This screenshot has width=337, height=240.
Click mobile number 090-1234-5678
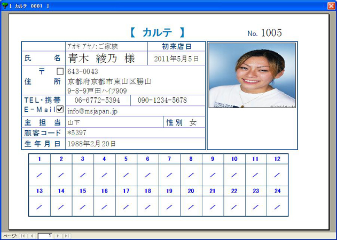162,100
